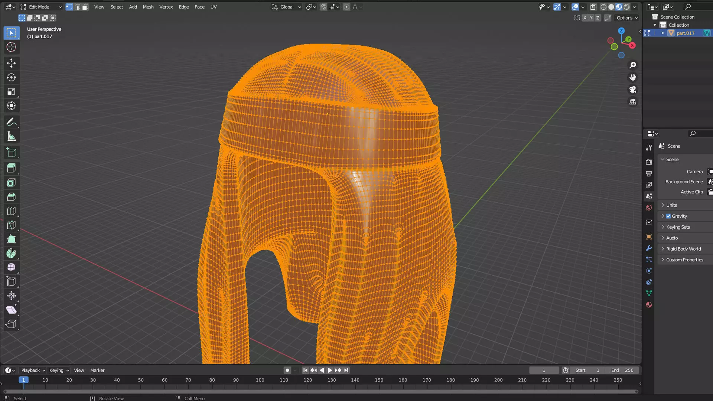Click the blue frame 1 playhead marker
This screenshot has height=401, width=713.
click(23, 380)
